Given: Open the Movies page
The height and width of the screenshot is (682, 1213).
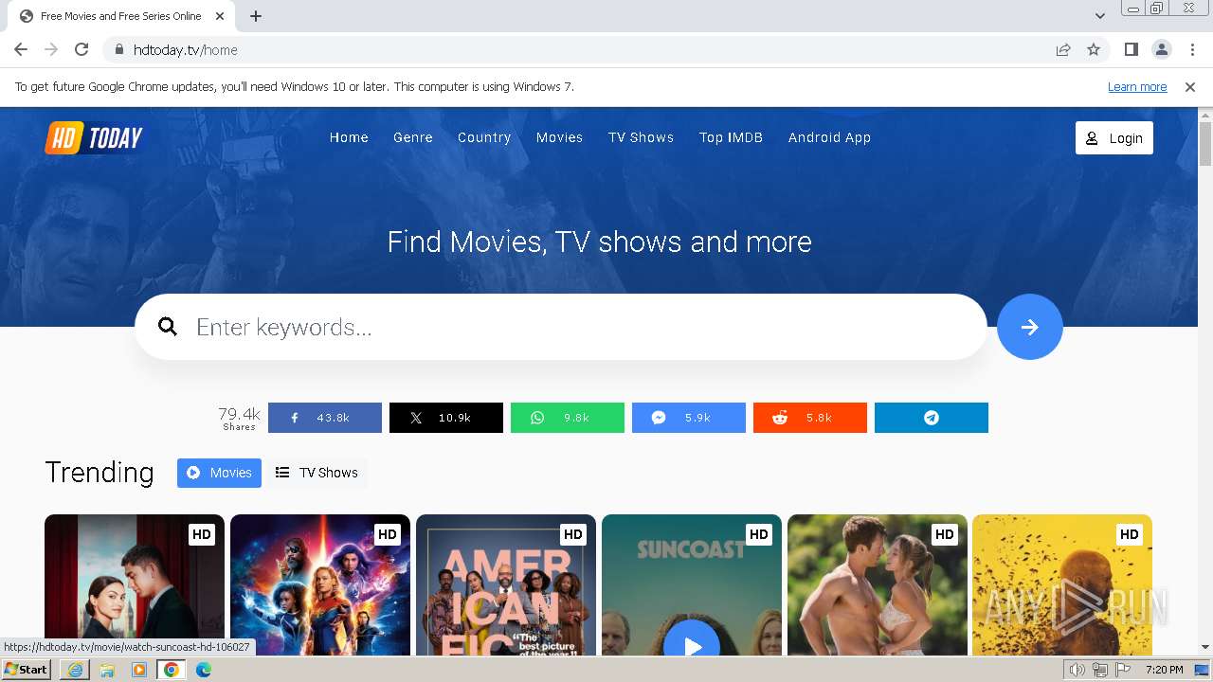Looking at the screenshot, I should 559,137.
